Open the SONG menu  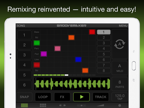click(21, 26)
